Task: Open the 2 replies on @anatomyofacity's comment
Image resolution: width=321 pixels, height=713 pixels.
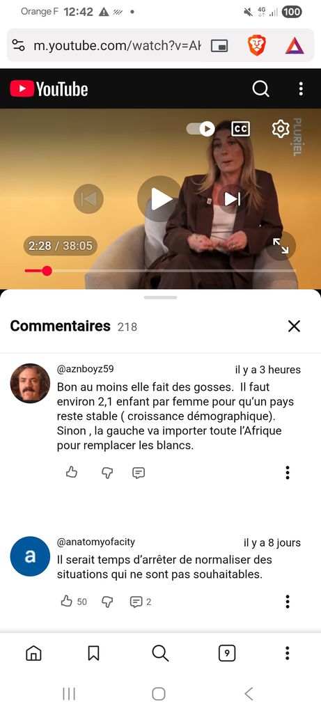Action: (x=141, y=602)
